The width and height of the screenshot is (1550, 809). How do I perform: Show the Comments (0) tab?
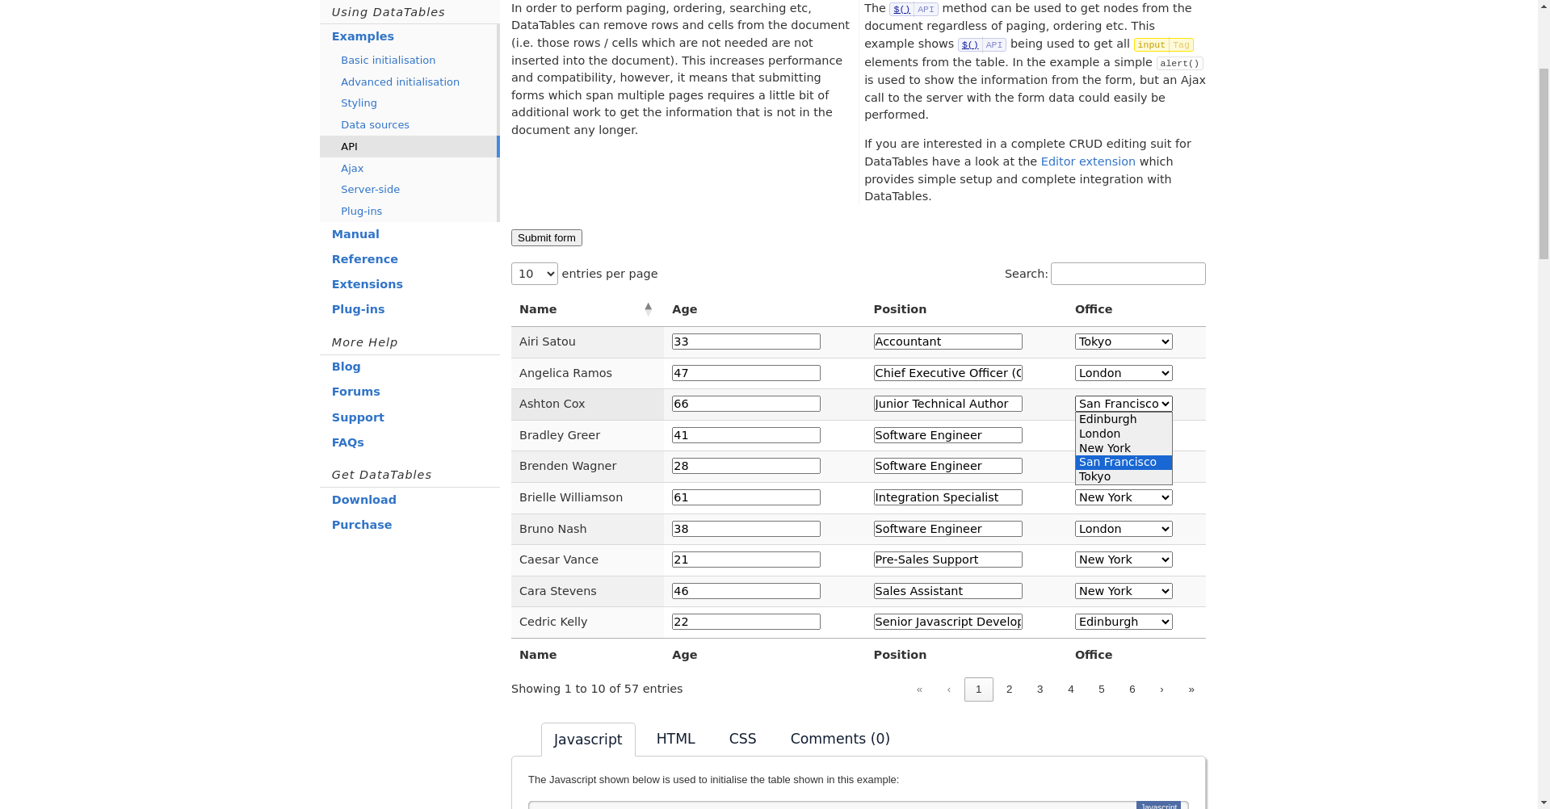pos(839,739)
